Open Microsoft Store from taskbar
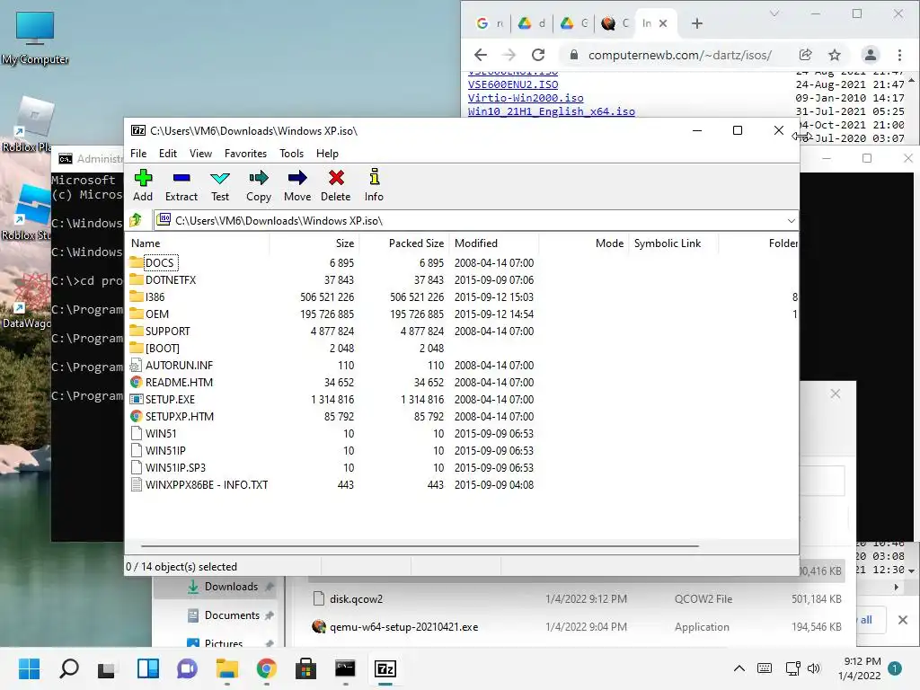Viewport: 920px width, 690px height. [x=305, y=668]
